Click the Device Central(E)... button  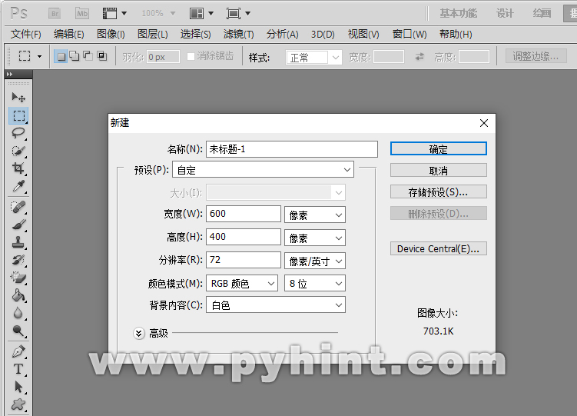point(438,248)
